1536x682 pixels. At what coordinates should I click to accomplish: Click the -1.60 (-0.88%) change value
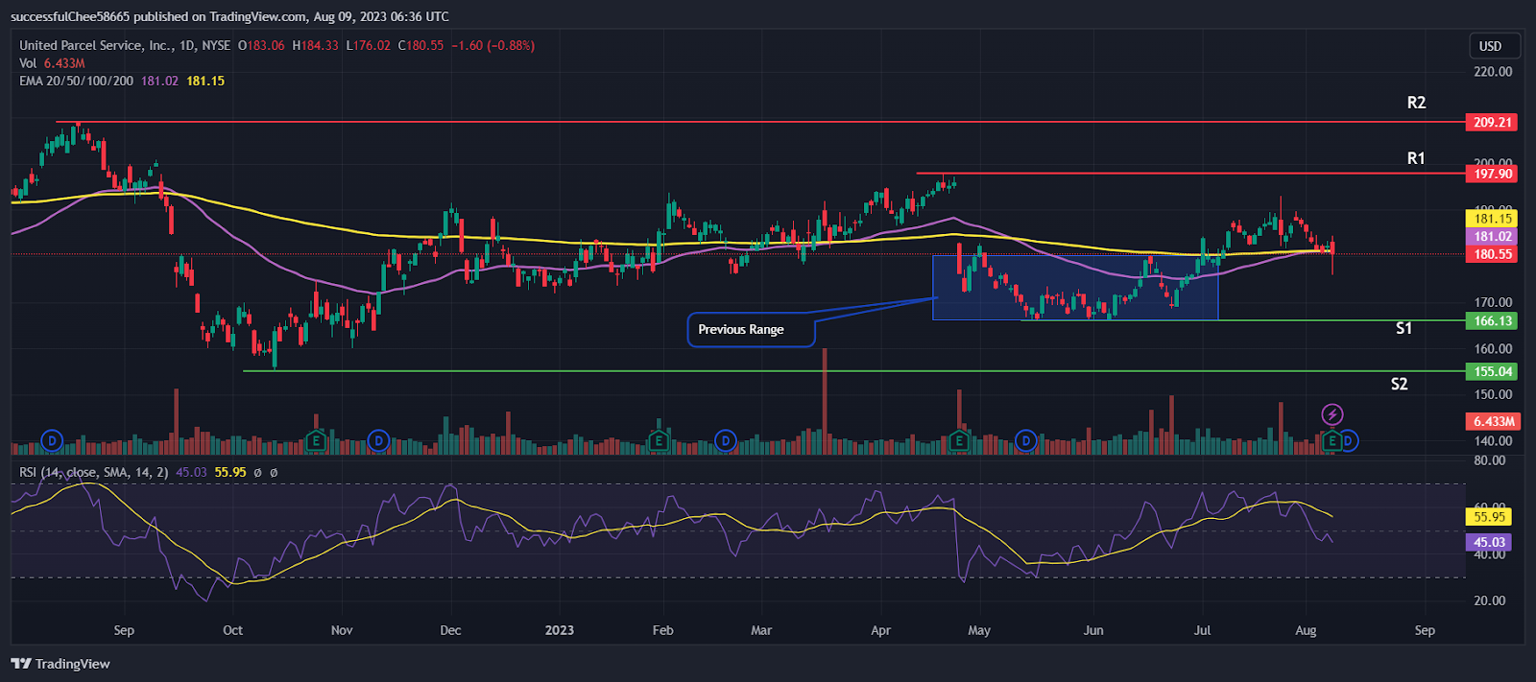click(x=493, y=45)
